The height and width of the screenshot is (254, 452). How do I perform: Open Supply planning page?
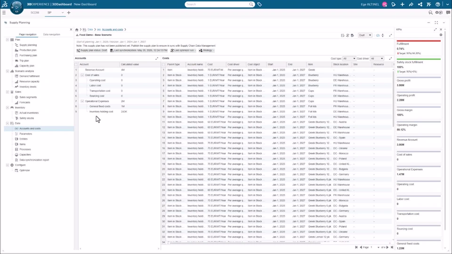pos(28,45)
